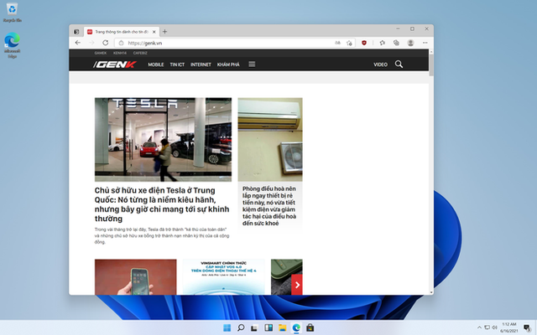Open File Explorer from the taskbar
This screenshot has width=537, height=335.
[x=282, y=327]
